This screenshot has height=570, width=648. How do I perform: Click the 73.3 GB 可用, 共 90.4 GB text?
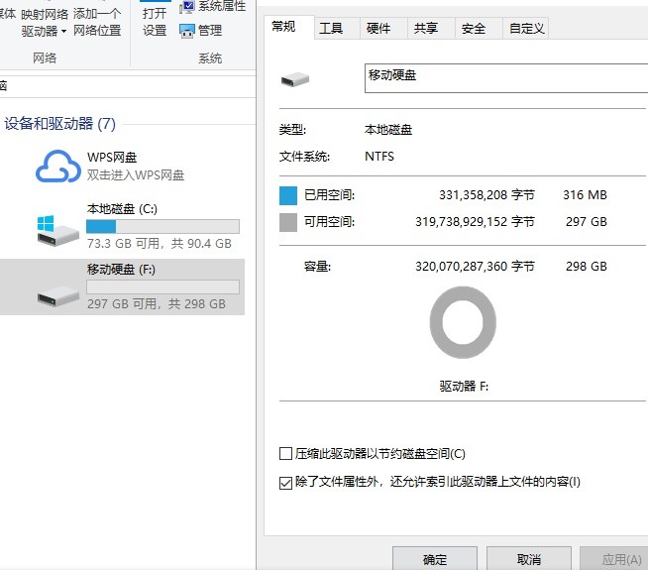click(x=160, y=244)
